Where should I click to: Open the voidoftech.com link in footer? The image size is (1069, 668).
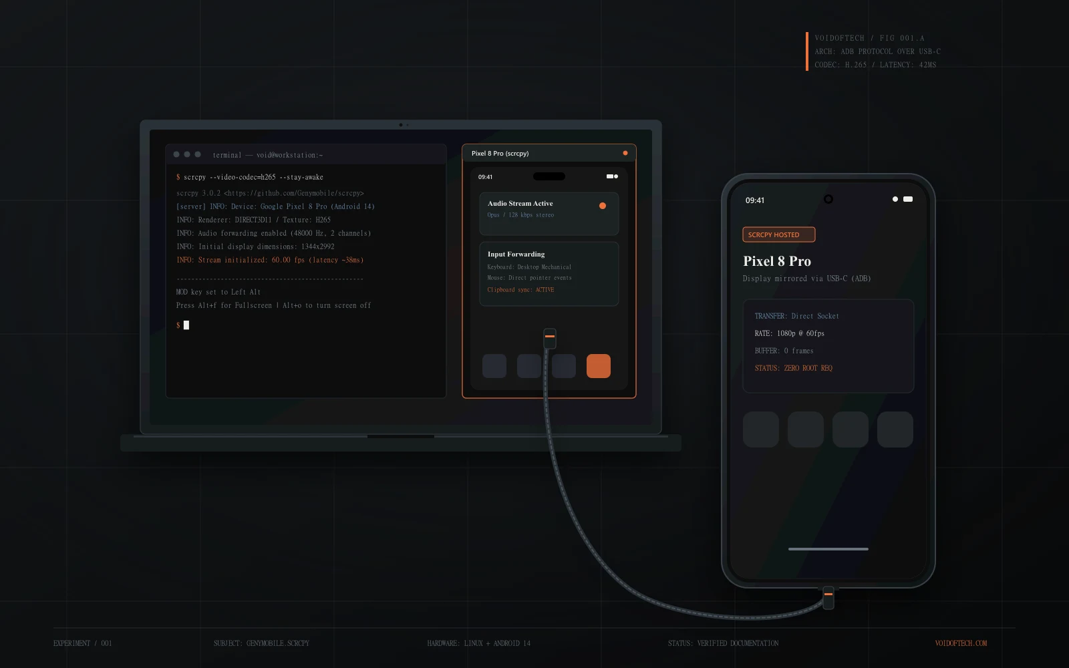click(x=961, y=643)
